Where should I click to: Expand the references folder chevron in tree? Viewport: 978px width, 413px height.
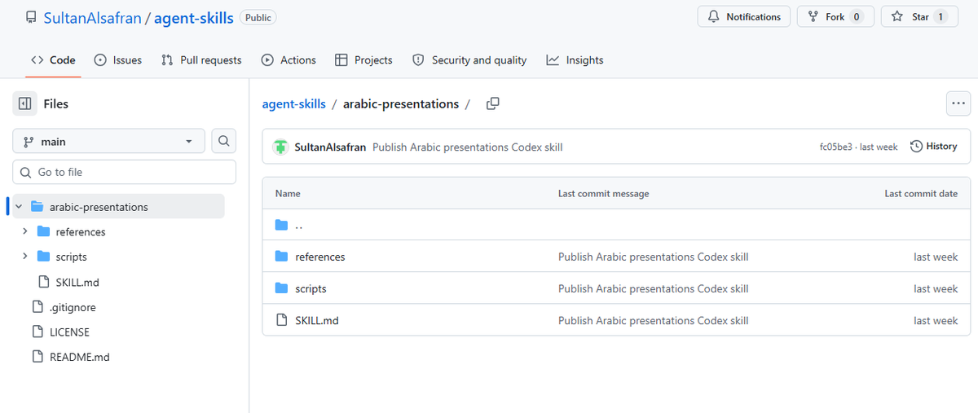24,232
